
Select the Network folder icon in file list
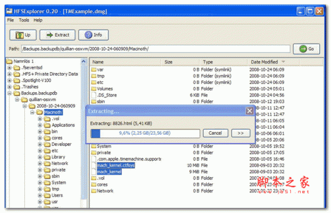(x=94, y=191)
